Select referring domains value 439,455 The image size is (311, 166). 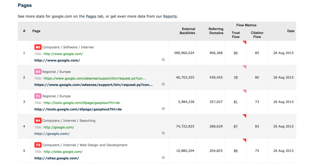[216, 77]
